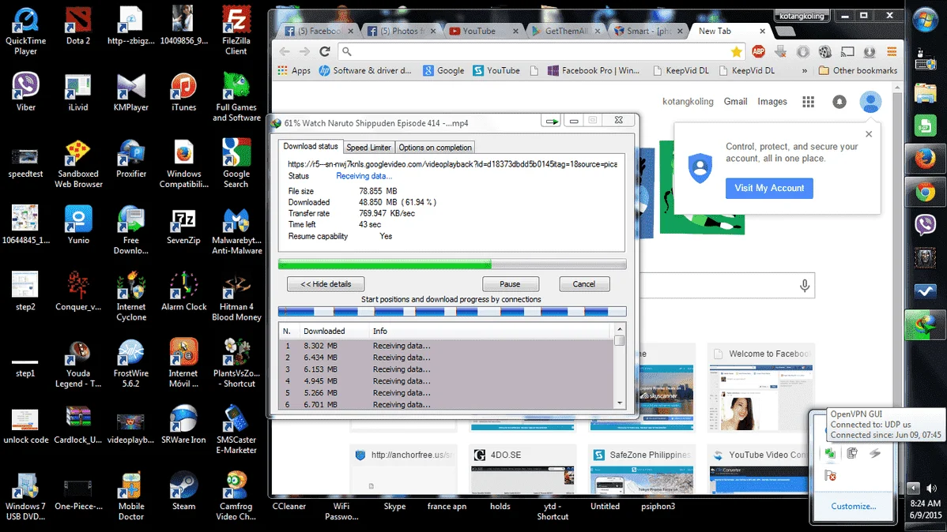Viewport: 947px width, 532px height.
Task: Reload the page in Chrome
Action: pyautogui.click(x=325, y=52)
